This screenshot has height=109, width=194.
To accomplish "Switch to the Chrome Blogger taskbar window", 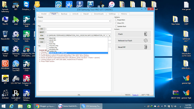I will [45, 106].
